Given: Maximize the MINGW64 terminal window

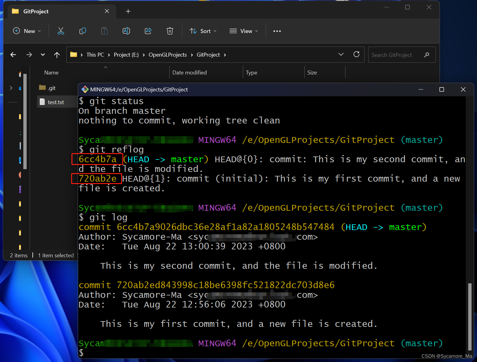Looking at the screenshot, I should 442,89.
